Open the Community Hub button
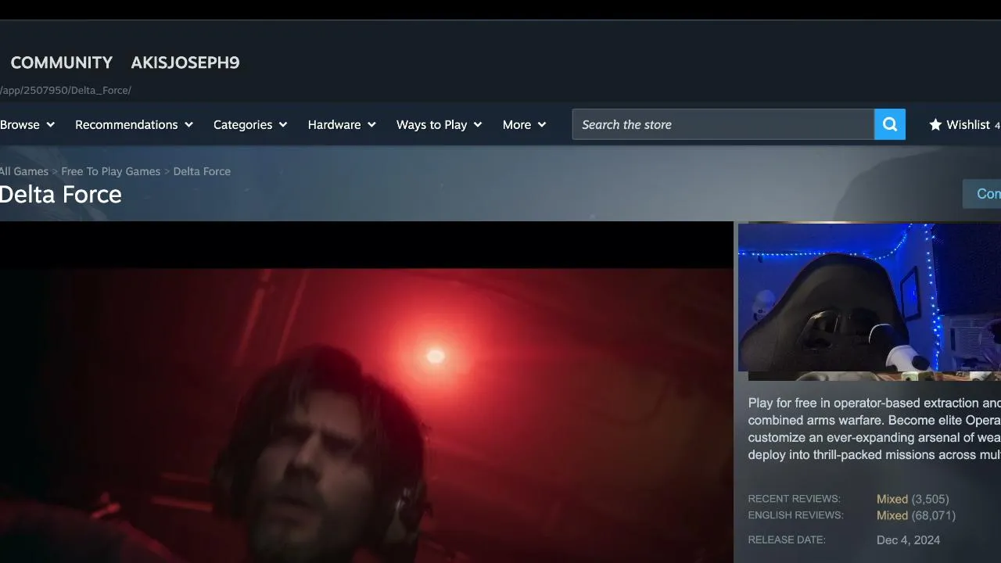This screenshot has width=1001, height=563. pos(982,194)
